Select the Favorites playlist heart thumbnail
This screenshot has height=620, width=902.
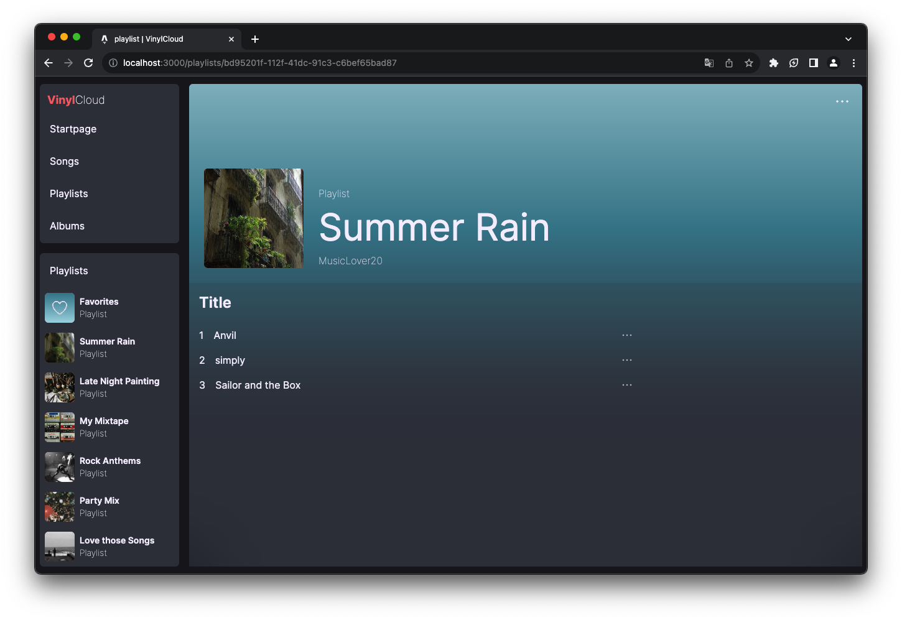tap(60, 308)
